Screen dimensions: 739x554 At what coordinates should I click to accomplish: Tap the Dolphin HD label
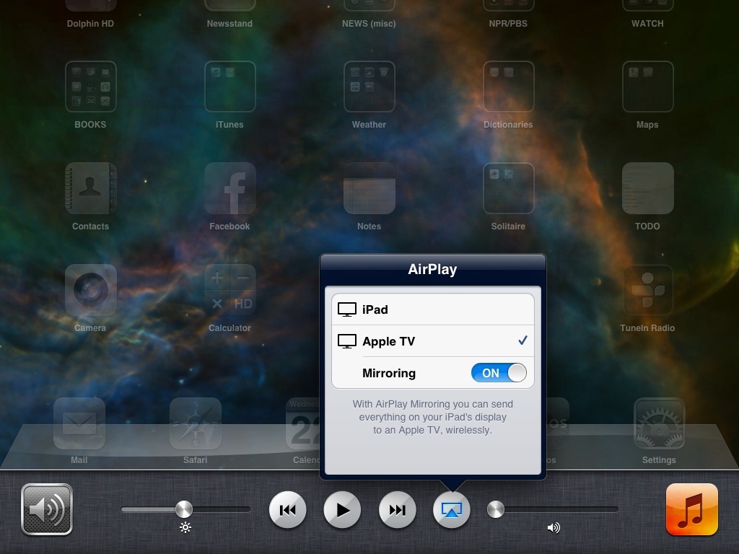pos(90,24)
